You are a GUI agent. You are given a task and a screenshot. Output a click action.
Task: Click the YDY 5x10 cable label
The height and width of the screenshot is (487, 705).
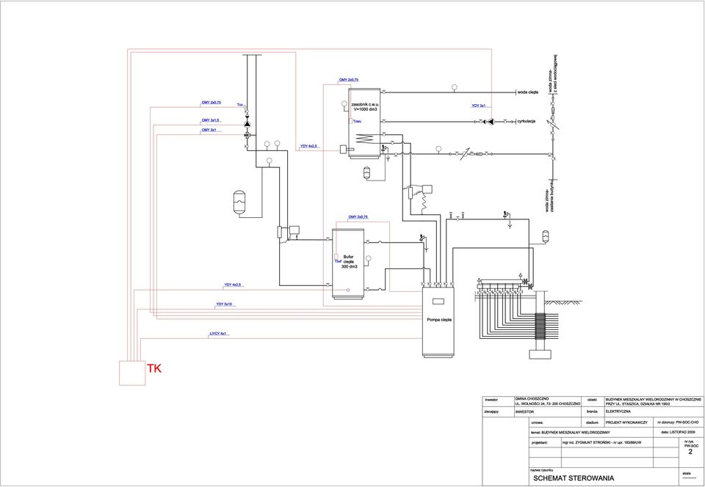(x=224, y=304)
